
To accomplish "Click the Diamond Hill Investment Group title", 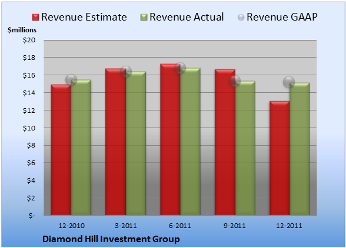I will (111, 239).
